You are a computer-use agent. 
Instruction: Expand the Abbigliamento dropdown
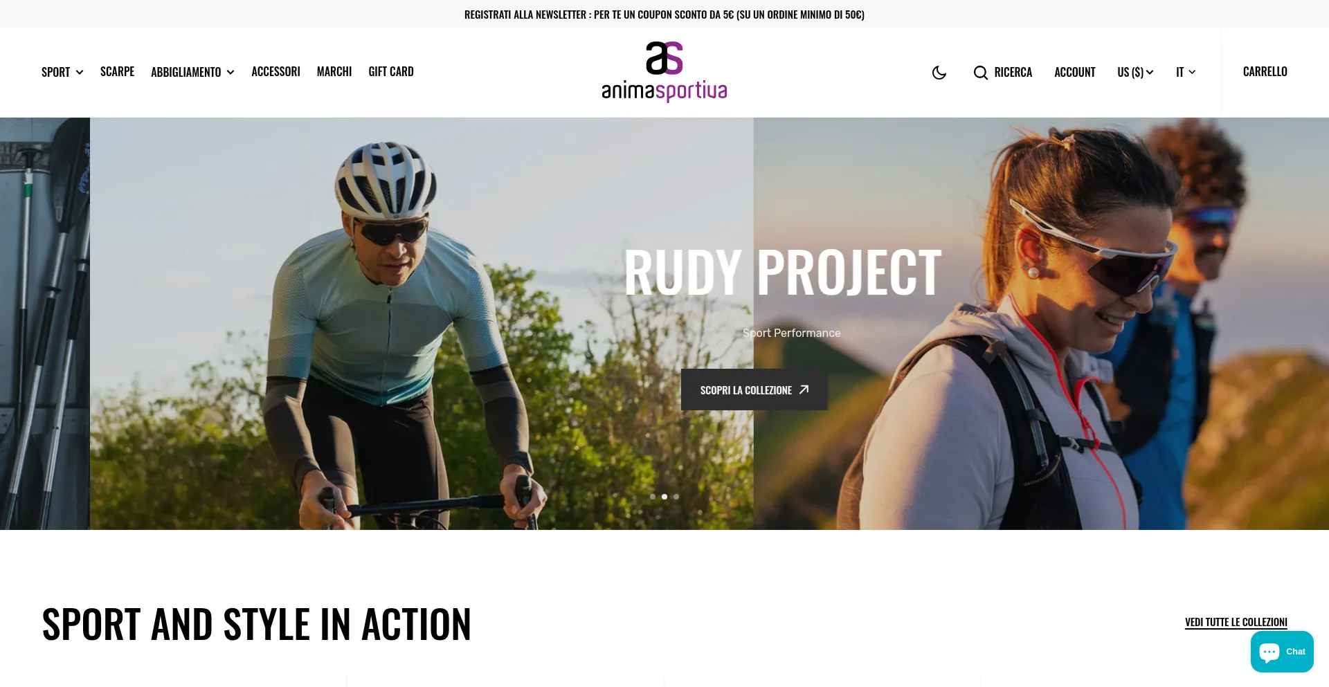192,72
